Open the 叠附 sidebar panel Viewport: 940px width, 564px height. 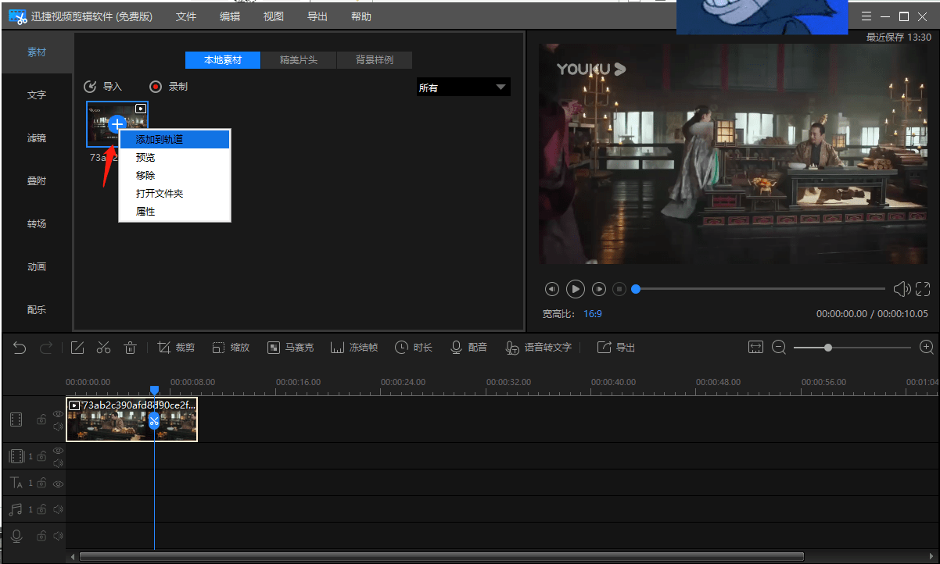pos(37,181)
